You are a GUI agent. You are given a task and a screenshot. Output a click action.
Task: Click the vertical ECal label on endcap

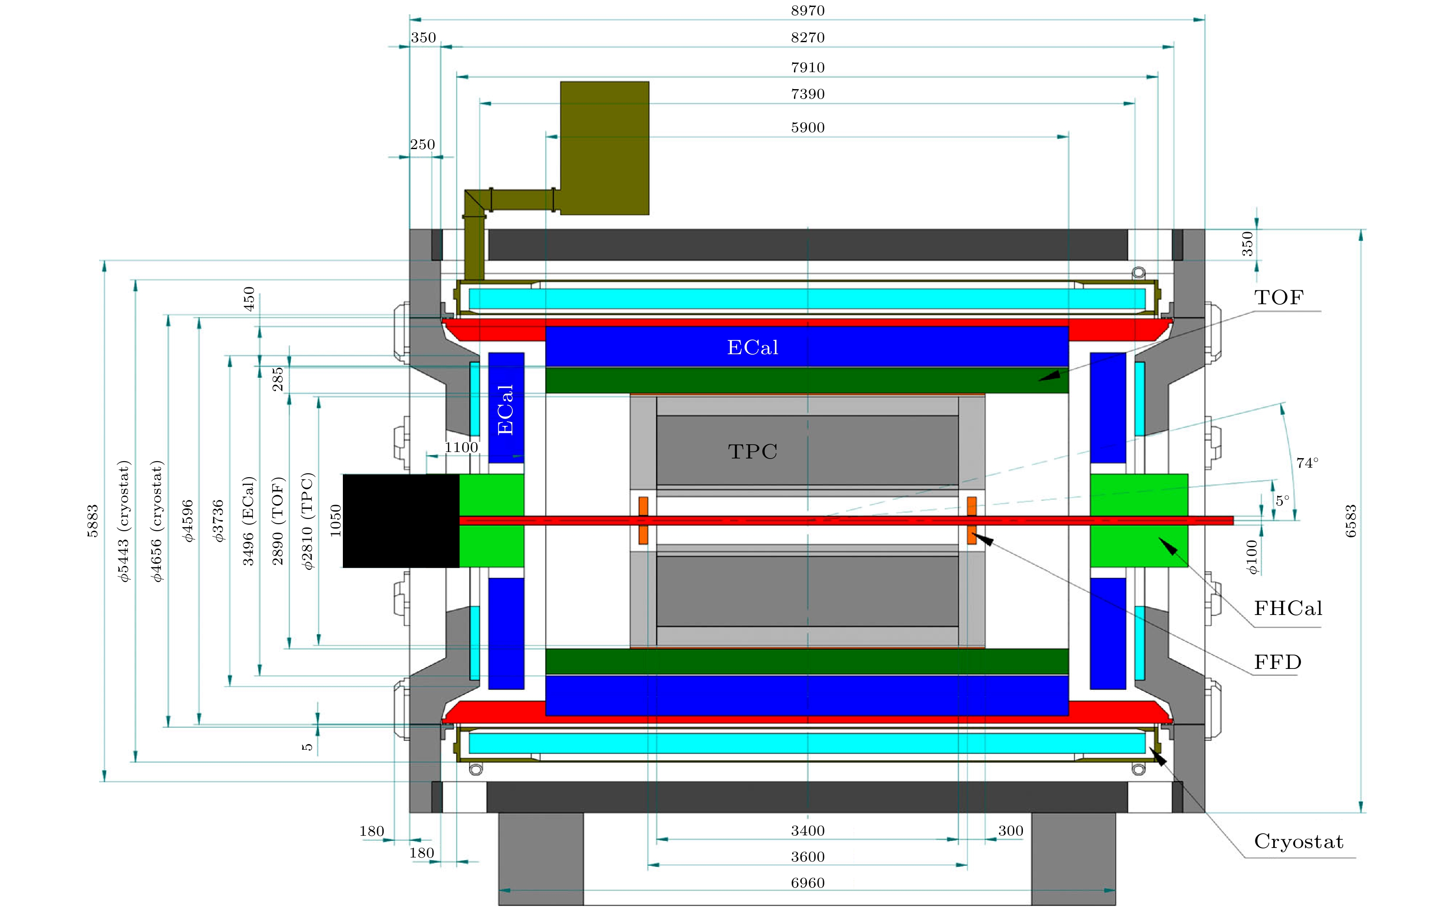(x=505, y=410)
